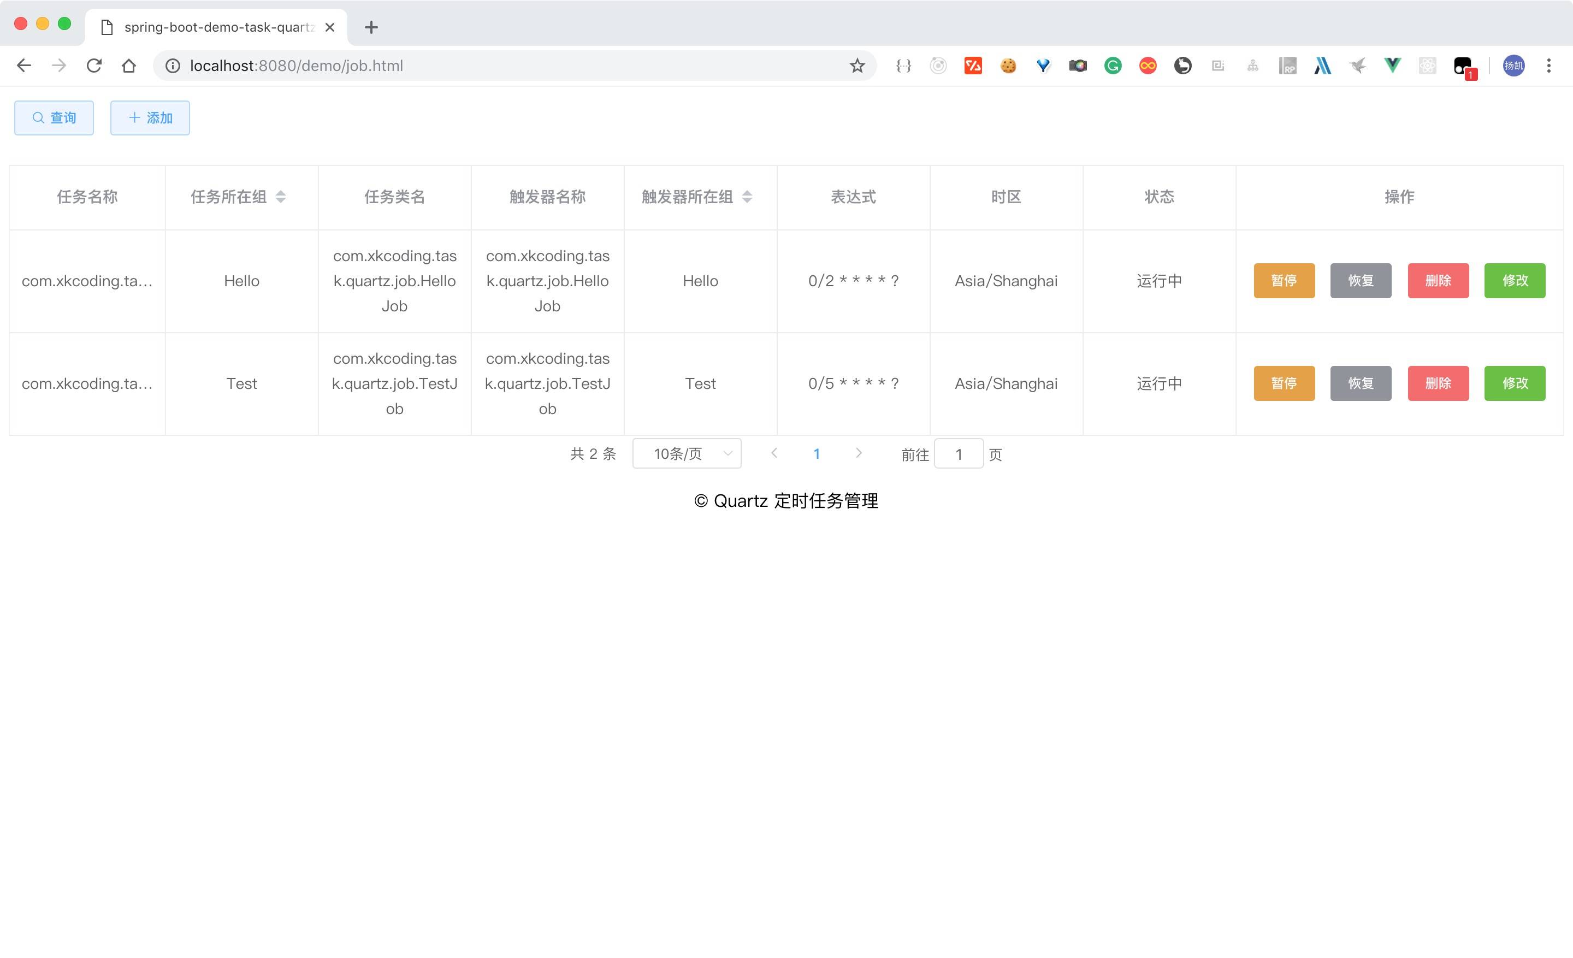Sort by 任务所在组 column arrows
Screen dimensions: 1573x958
280,197
